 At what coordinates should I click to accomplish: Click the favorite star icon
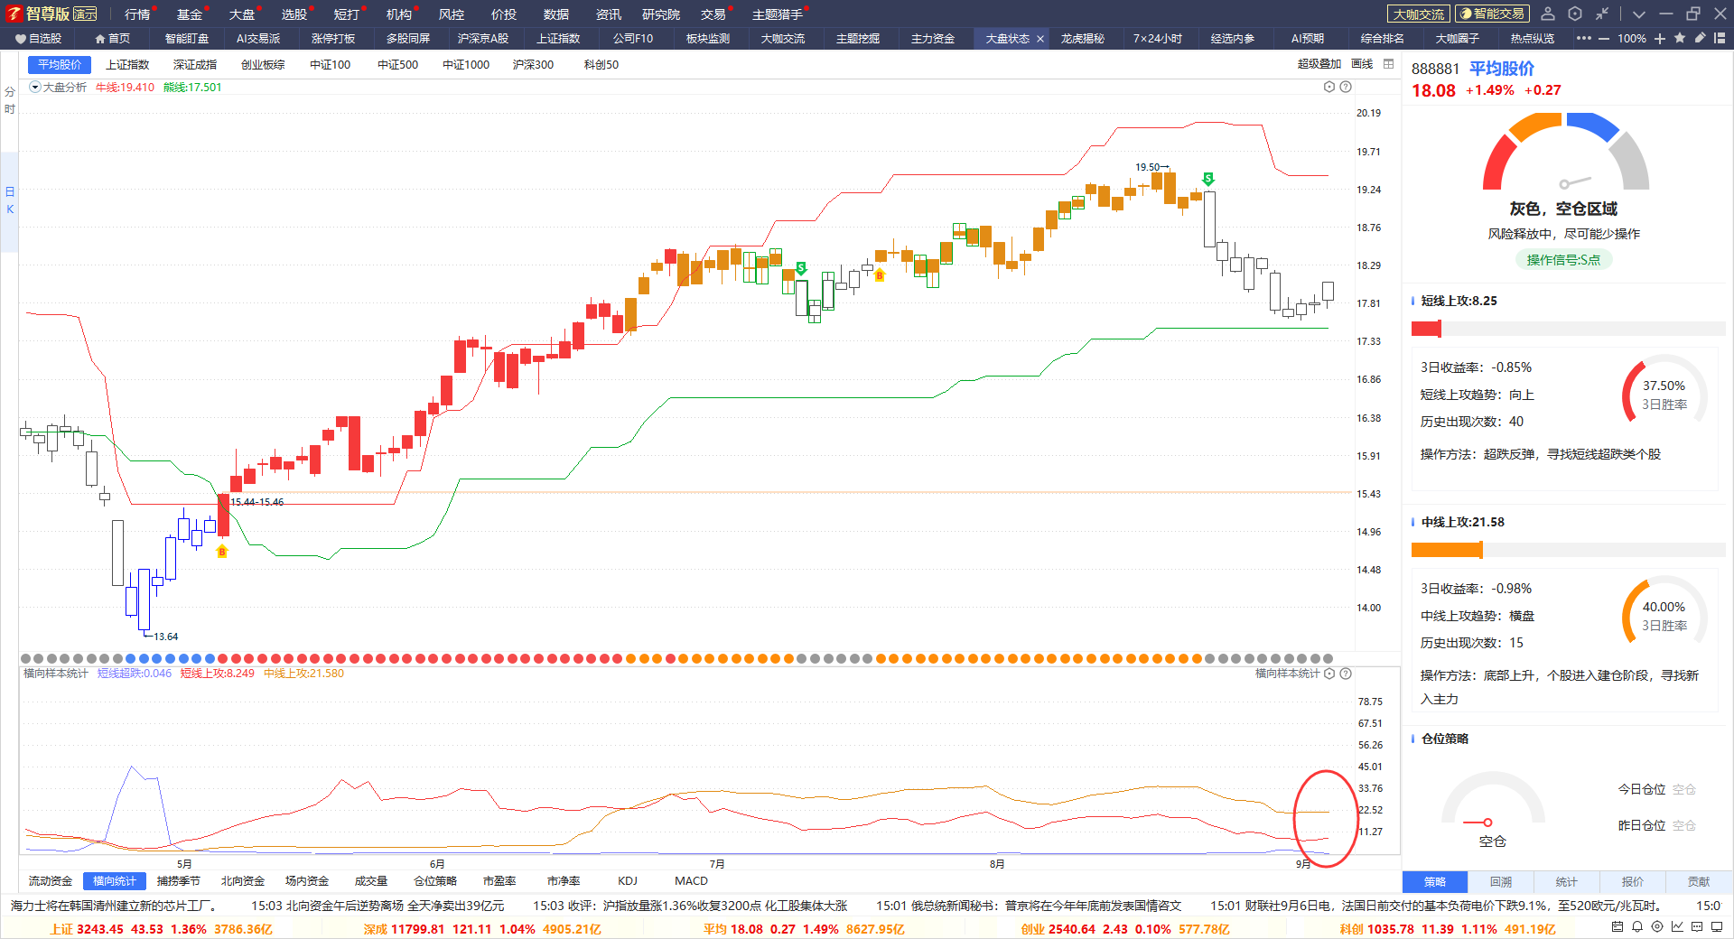(x=1680, y=38)
